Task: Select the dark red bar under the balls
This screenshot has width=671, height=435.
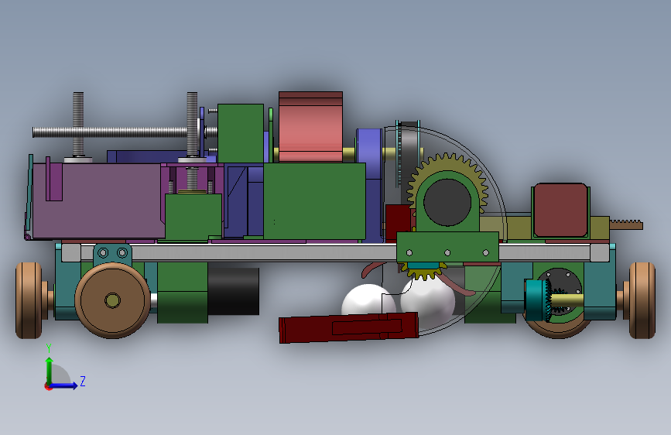Action: click(x=348, y=327)
